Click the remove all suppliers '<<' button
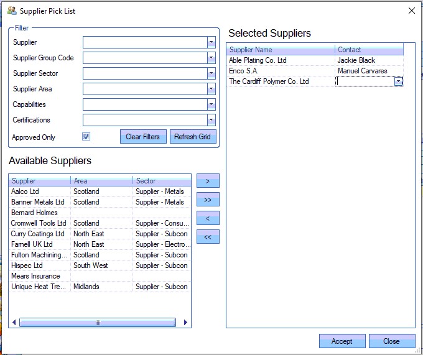Viewport: 423px width, 355px height. tap(208, 237)
